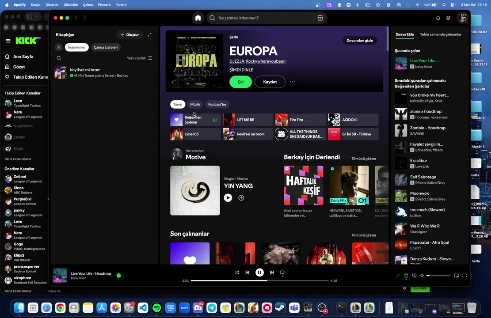
Task: Click the Oluştur create button
Action: pos(129,35)
